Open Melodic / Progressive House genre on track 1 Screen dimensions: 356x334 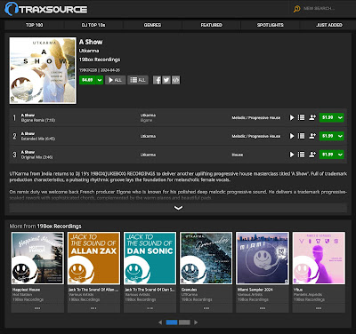pyautogui.click(x=256, y=118)
